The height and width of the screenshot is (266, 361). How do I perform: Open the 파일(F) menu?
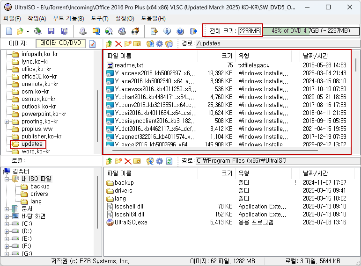(x=12, y=18)
